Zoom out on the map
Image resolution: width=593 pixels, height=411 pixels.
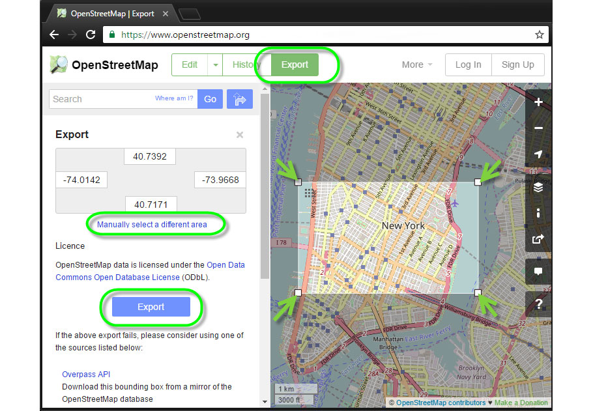(538, 128)
